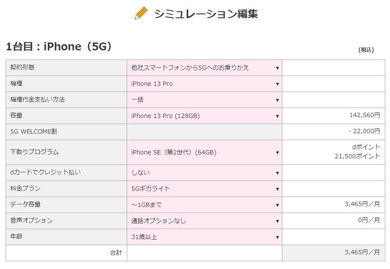The width and height of the screenshot is (390, 269).
Task: Open the 容量 storage dropdown
Action: pyautogui.click(x=205, y=116)
